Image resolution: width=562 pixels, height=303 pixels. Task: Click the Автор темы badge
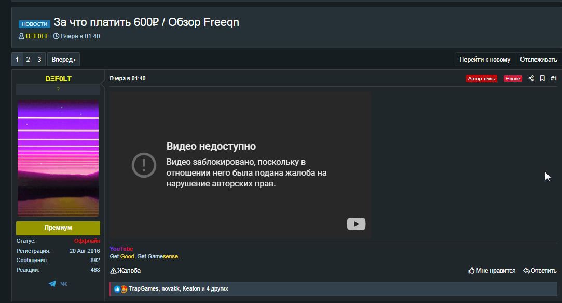click(482, 79)
